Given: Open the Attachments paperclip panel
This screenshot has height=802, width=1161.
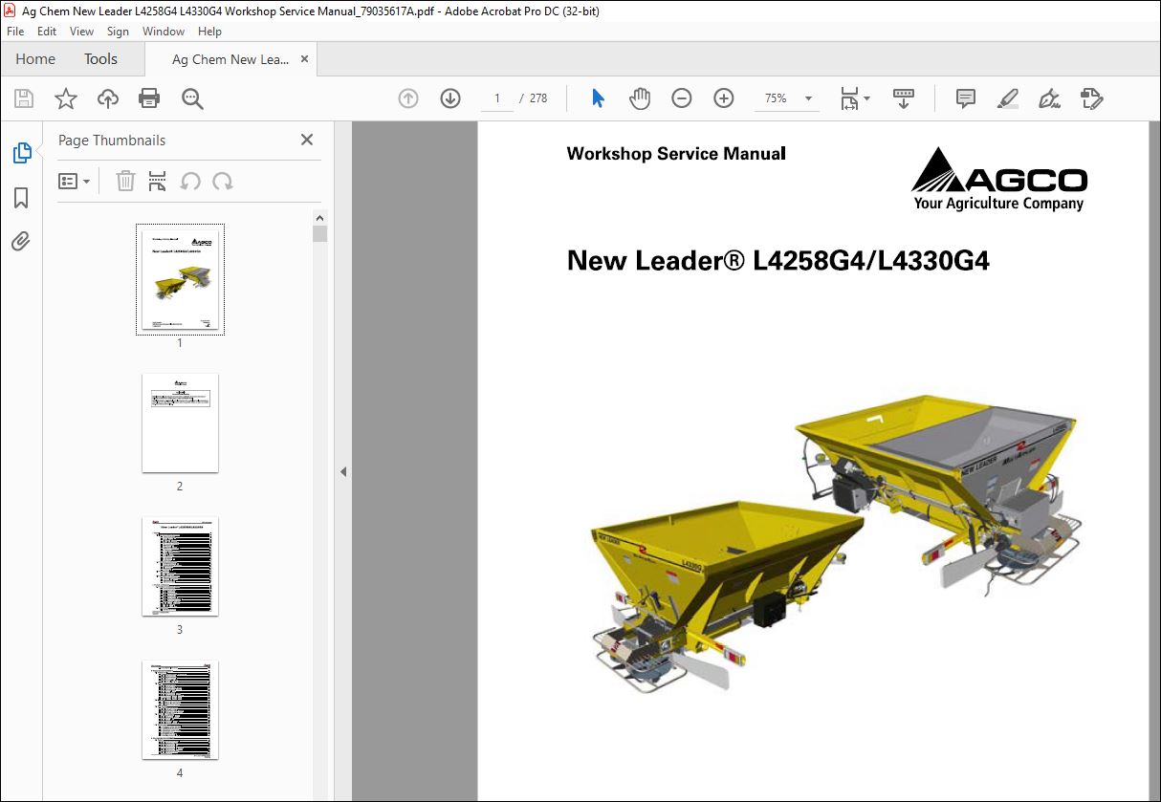Looking at the screenshot, I should 21,241.
